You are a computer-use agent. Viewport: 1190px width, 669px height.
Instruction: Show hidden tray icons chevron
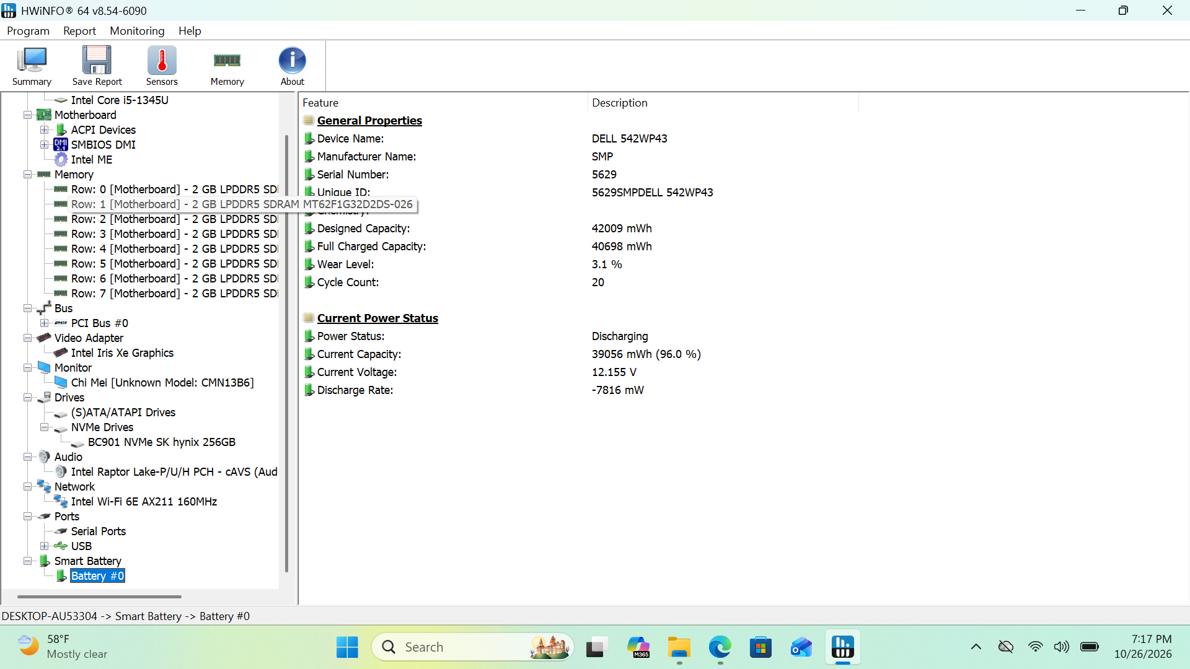[x=976, y=647]
